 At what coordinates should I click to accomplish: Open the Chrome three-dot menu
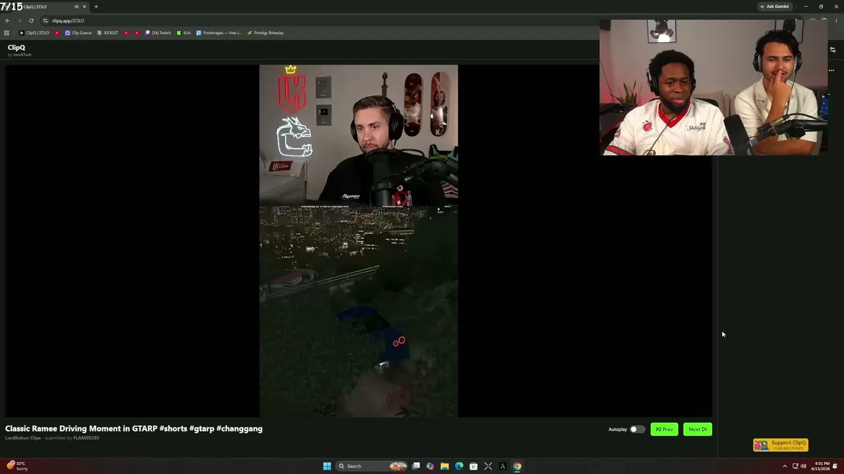tap(837, 20)
